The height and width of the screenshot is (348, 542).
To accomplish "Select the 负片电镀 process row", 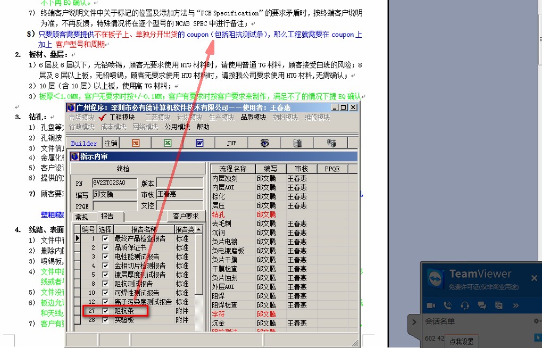I will pyautogui.click(x=284, y=242).
